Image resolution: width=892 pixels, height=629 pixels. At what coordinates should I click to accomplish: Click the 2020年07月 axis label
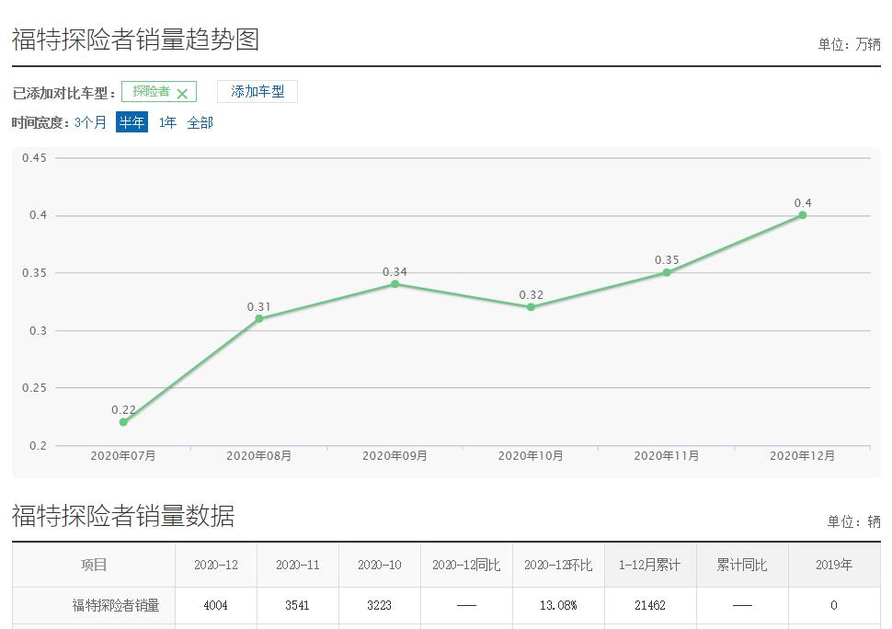tap(123, 455)
